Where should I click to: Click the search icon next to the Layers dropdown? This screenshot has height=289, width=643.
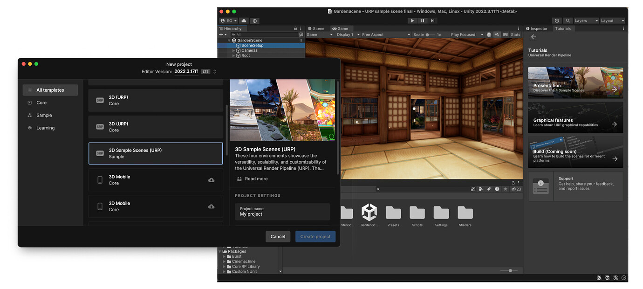click(x=568, y=21)
